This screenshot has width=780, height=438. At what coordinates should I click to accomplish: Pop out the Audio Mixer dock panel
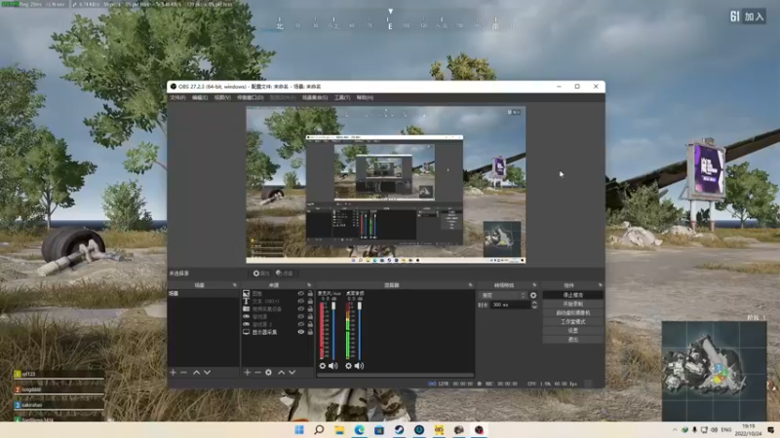pyautogui.click(x=470, y=285)
